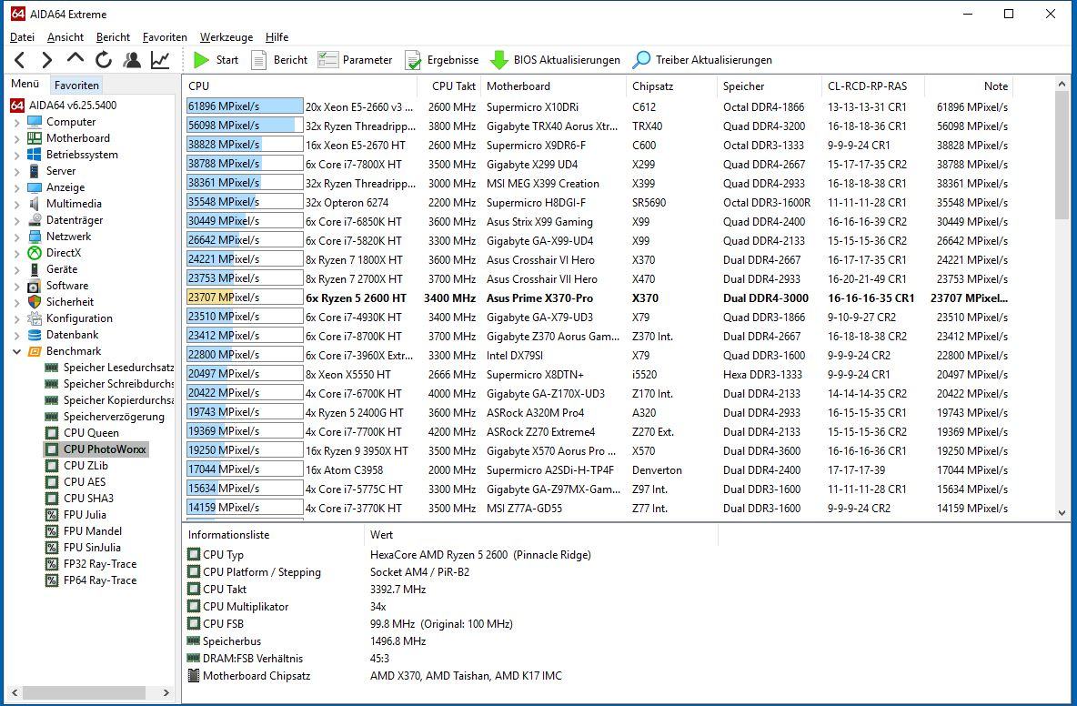
Task: Start the benchmark with Start button
Action: [x=216, y=60]
